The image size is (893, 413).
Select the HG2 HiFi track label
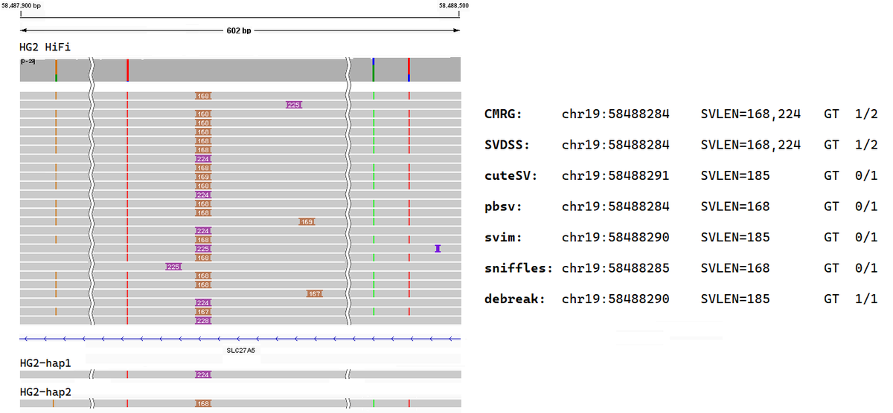coord(45,47)
